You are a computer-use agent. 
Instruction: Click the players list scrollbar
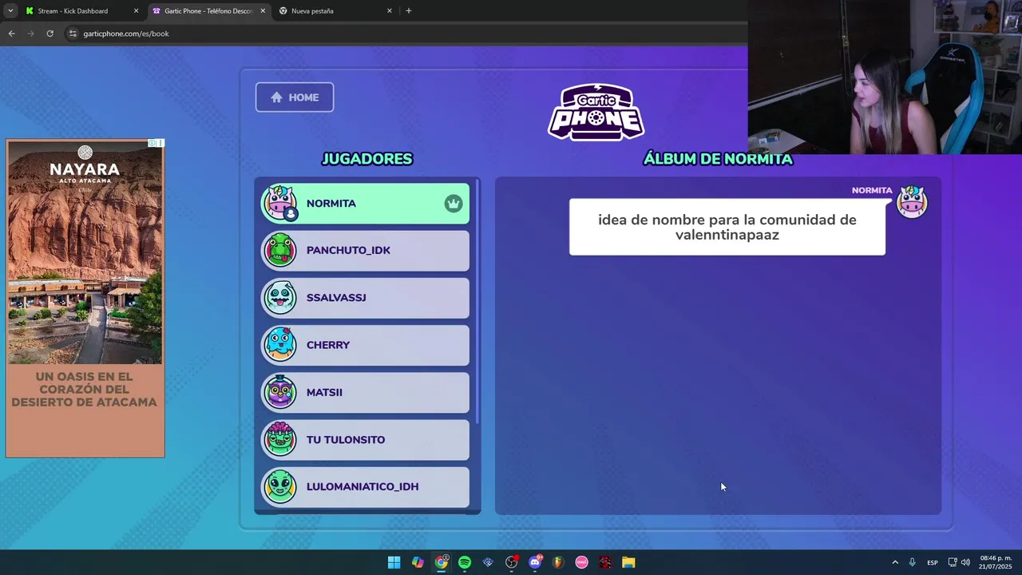point(477,302)
